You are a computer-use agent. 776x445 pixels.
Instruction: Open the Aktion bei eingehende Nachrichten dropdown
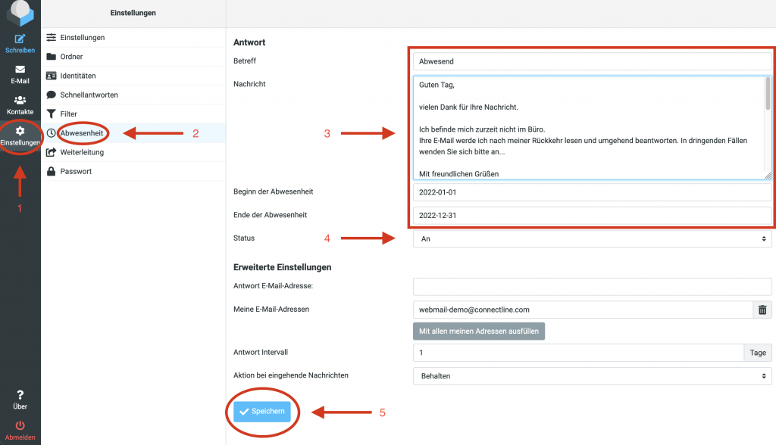593,376
